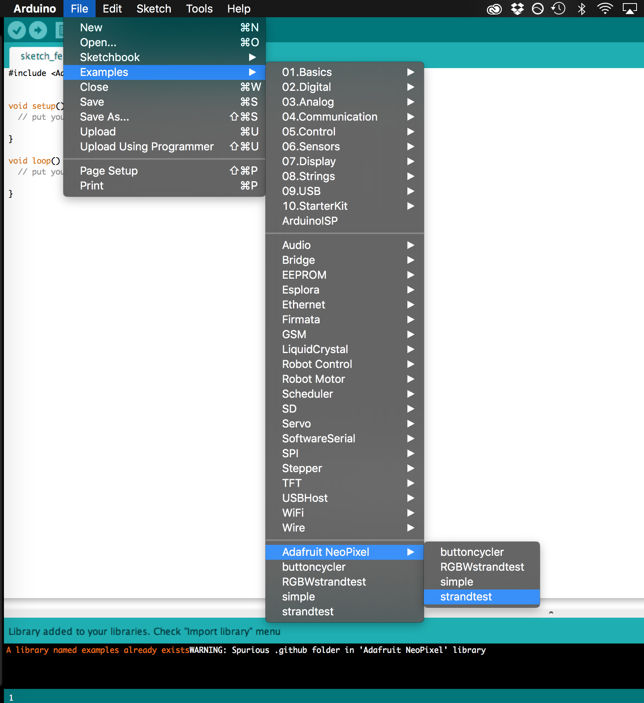Expand the Wire library examples
644x703 pixels.
click(x=345, y=528)
